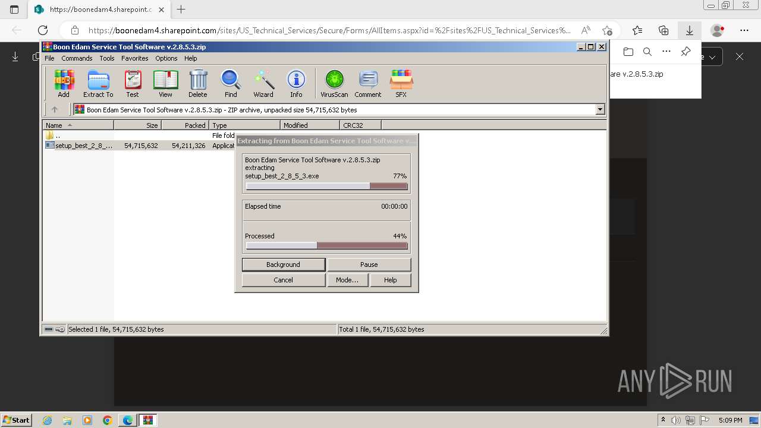The image size is (761, 428).
Task: Open a new browser tab
Action: [x=181, y=10]
